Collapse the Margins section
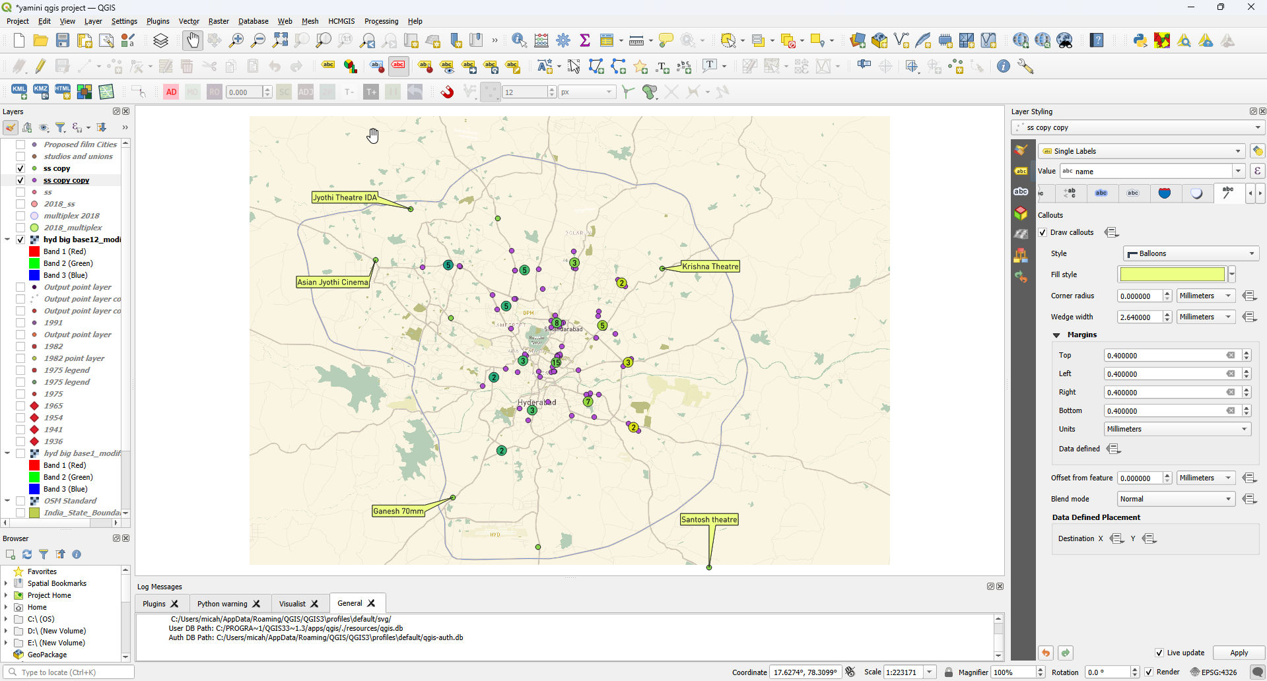This screenshot has width=1267, height=681. 1056,335
